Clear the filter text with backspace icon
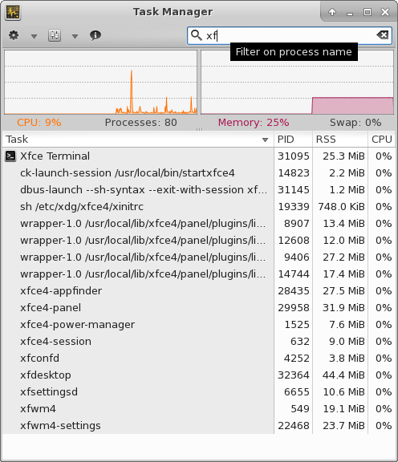Screen dimensions: 398x462 coord(383,35)
